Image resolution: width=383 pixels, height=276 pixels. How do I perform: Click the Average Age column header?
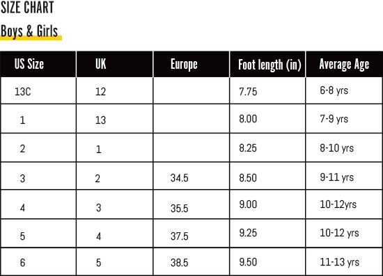(344, 65)
